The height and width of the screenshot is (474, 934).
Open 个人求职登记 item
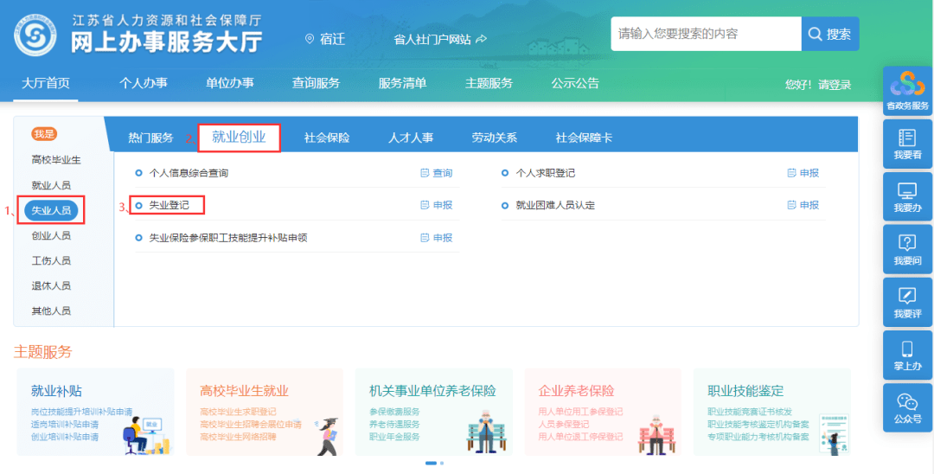545,173
